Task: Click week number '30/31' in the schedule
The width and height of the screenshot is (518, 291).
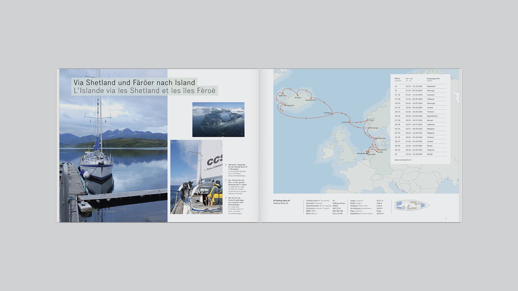Action: click(x=397, y=129)
